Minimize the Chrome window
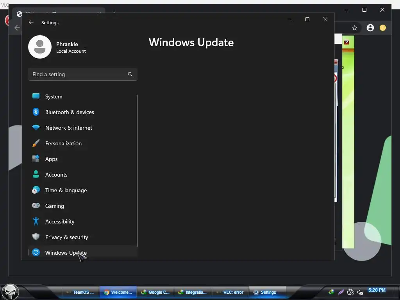This screenshot has width=400, height=300. [346, 10]
